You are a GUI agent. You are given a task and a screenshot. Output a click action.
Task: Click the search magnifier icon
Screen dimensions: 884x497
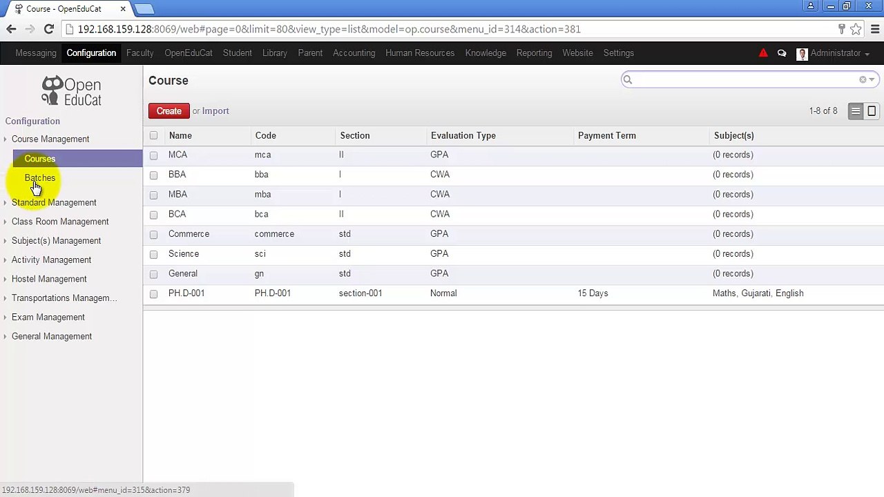[628, 80]
